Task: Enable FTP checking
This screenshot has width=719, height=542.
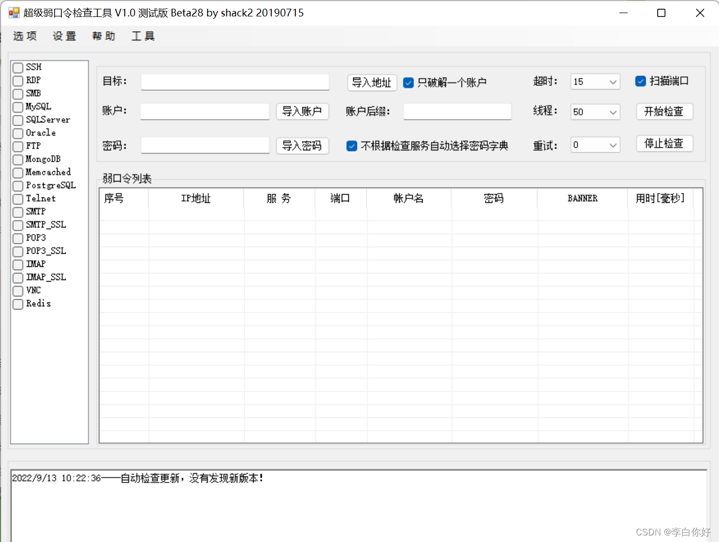Action: tap(18, 146)
